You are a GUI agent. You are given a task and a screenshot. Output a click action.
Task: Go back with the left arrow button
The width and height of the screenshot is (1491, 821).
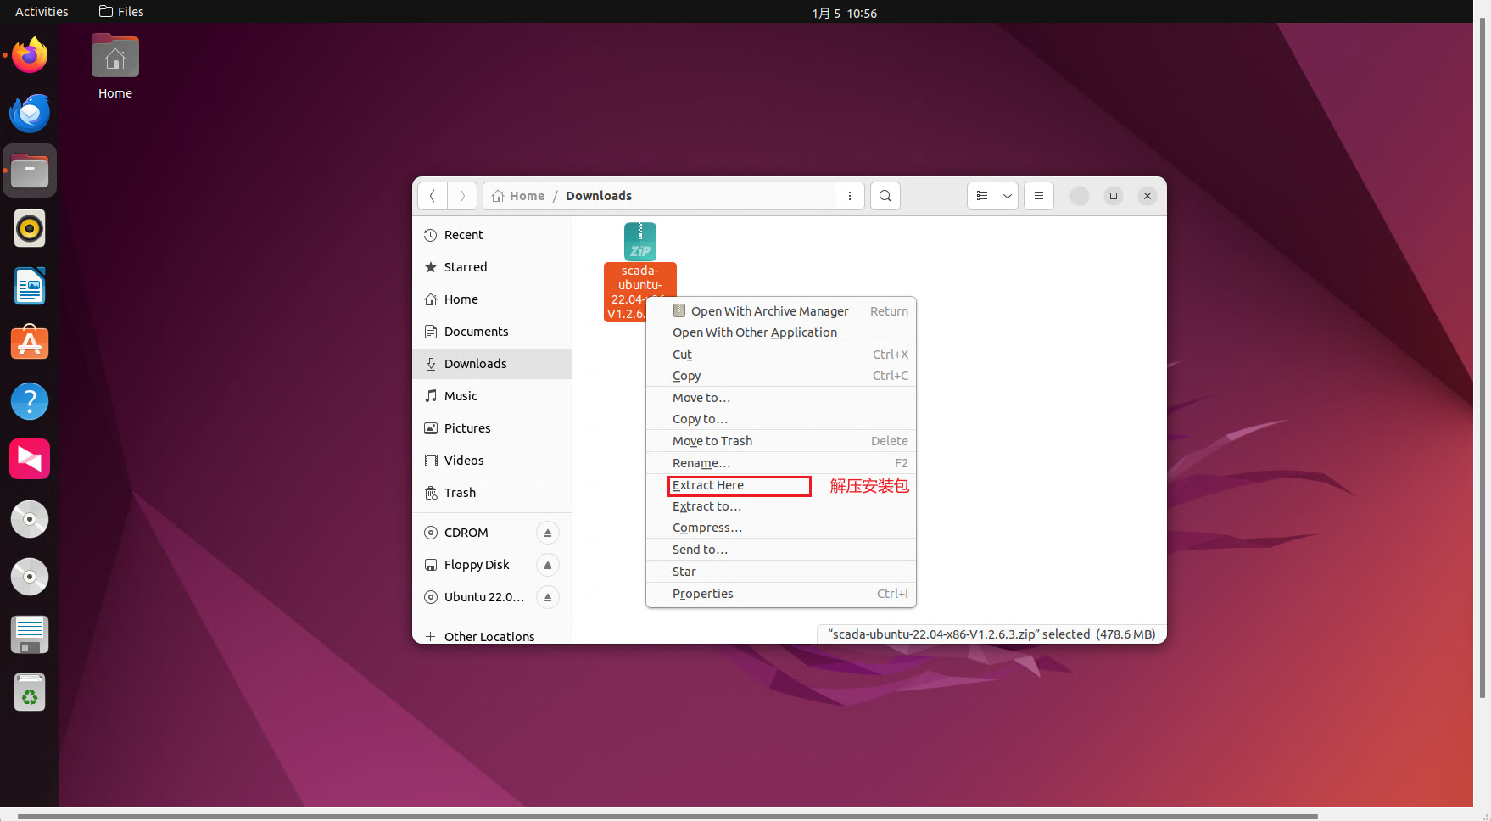click(x=433, y=196)
